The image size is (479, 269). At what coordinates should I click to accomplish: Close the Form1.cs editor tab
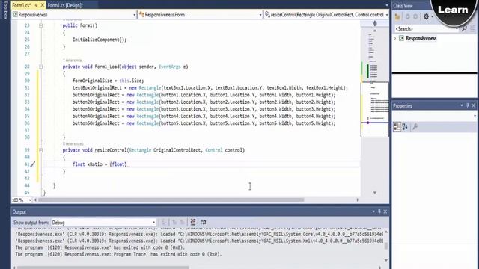pos(43,5)
